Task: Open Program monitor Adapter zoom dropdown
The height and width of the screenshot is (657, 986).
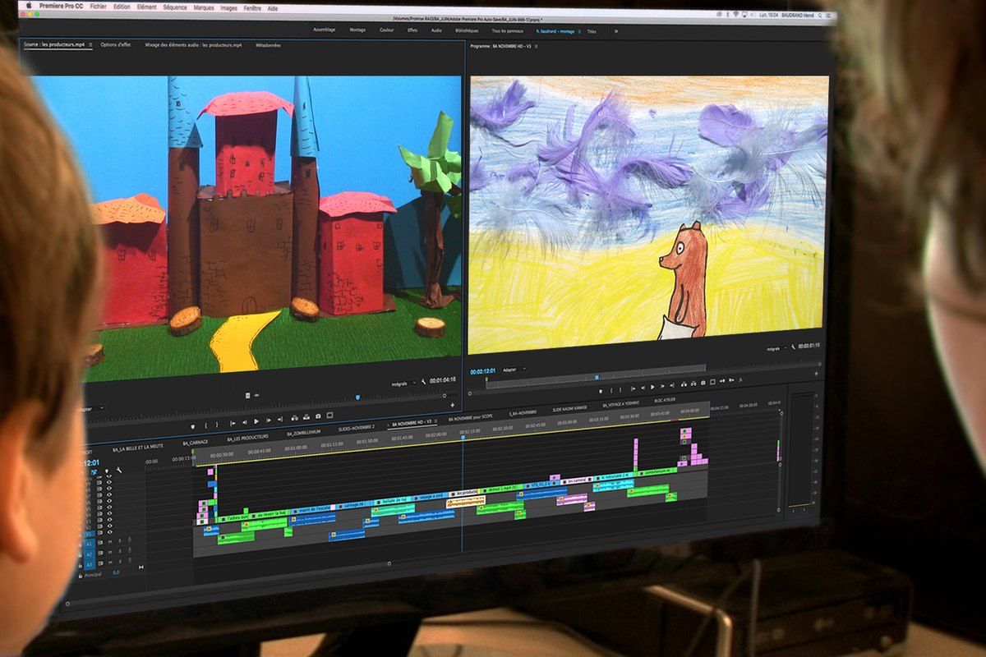Action: click(514, 370)
